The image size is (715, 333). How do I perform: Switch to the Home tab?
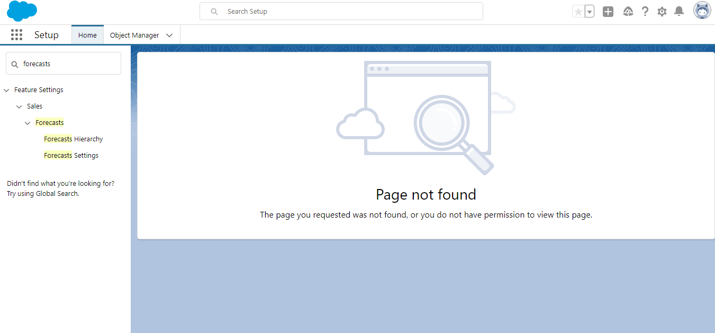tap(87, 34)
